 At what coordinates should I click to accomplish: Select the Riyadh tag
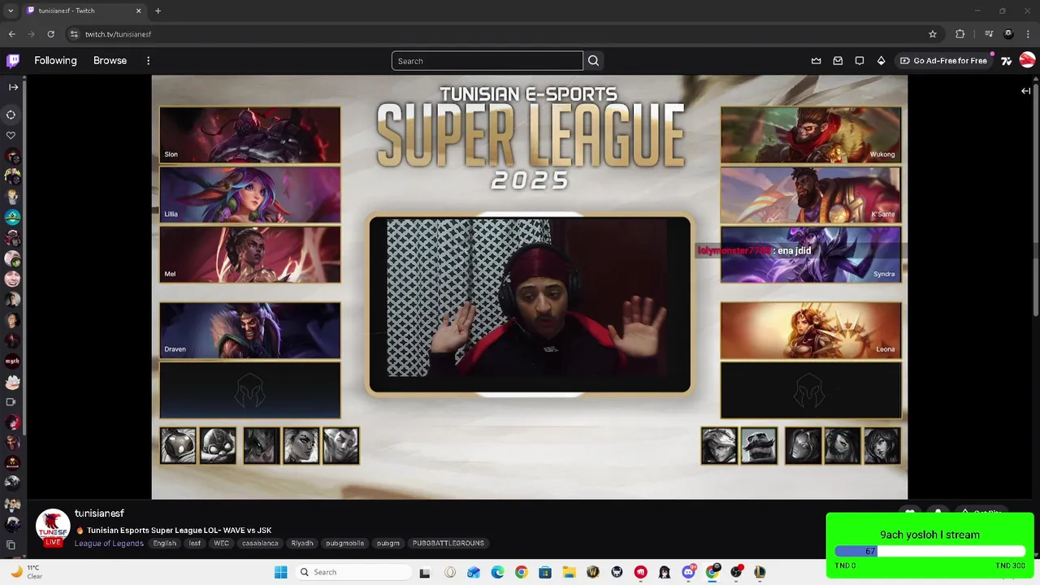[302, 544]
